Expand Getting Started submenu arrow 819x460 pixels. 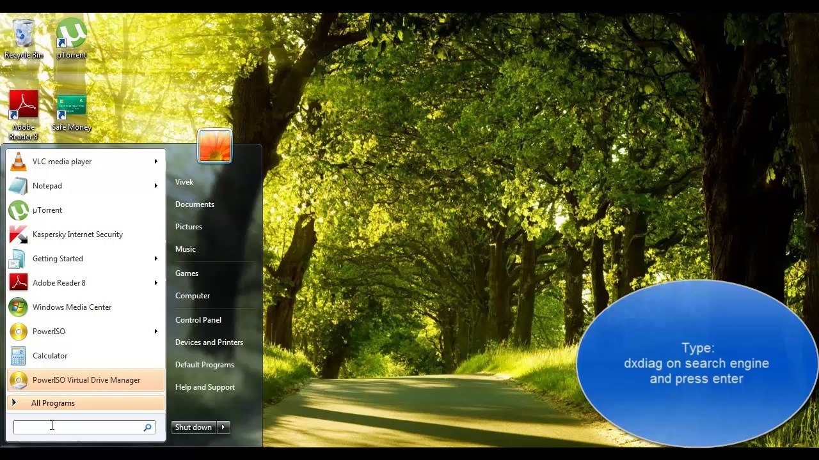[155, 259]
